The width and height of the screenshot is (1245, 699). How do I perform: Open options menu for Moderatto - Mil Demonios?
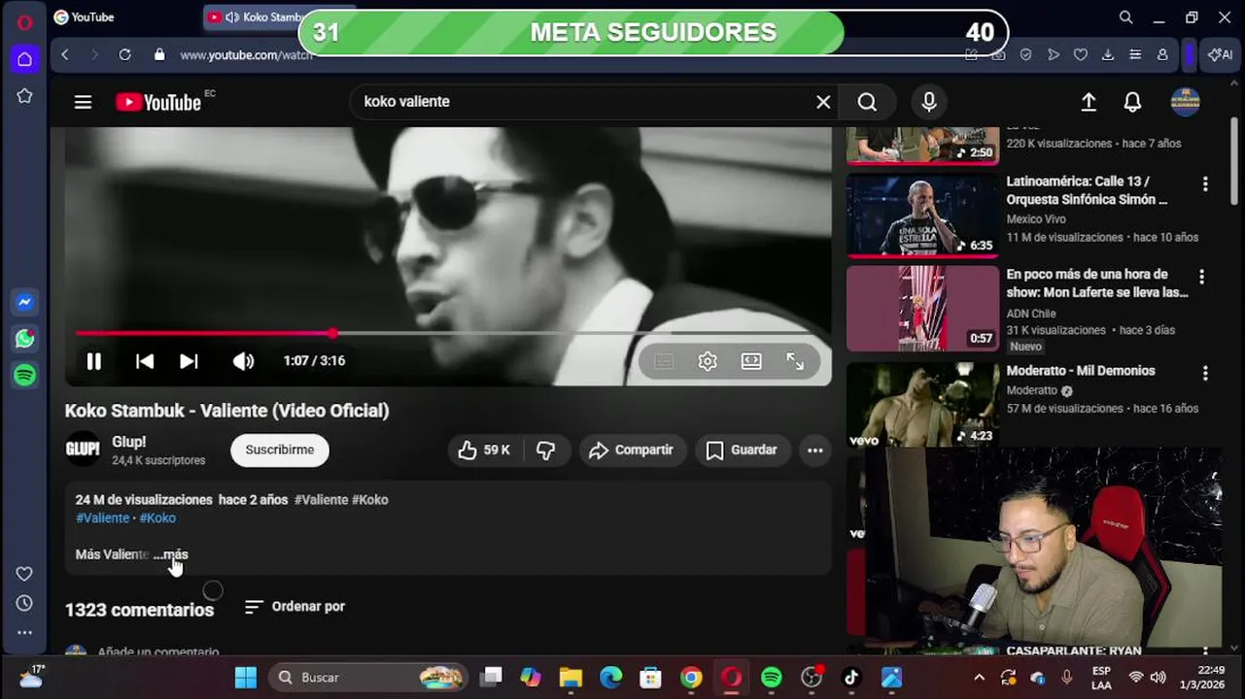1205,373
